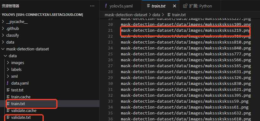260x121 pixels.
Task: Place cursor on line with maksssksksss810.png
Action: point(186,42)
